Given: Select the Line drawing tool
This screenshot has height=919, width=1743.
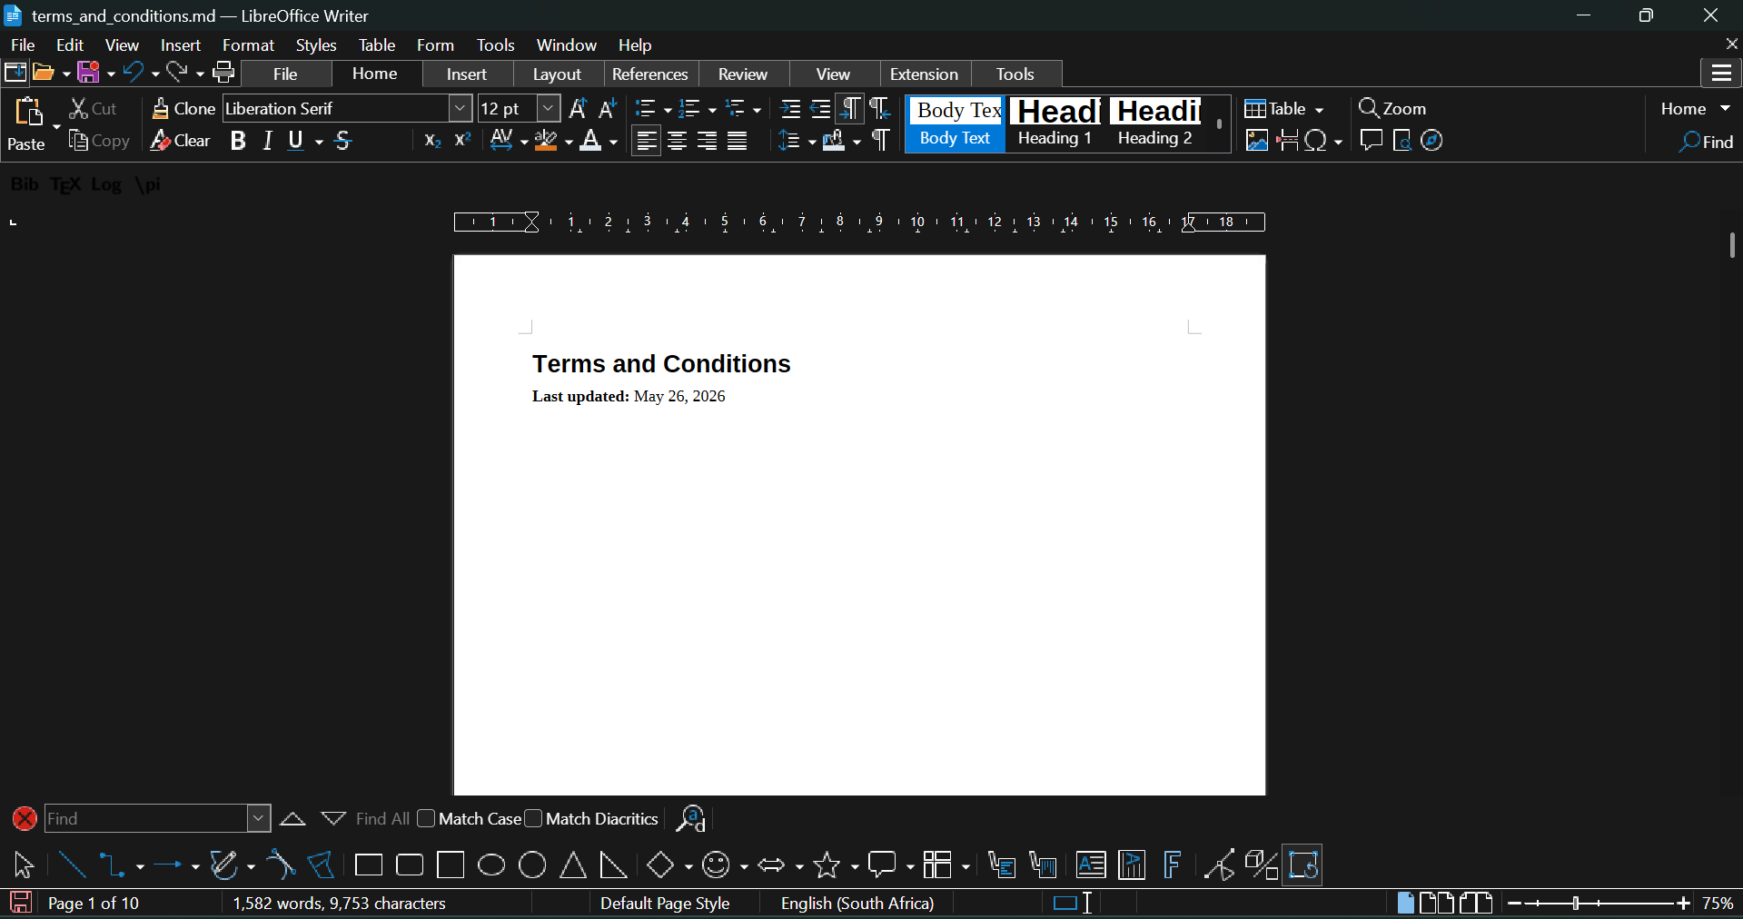Looking at the screenshot, I should (x=72, y=865).
